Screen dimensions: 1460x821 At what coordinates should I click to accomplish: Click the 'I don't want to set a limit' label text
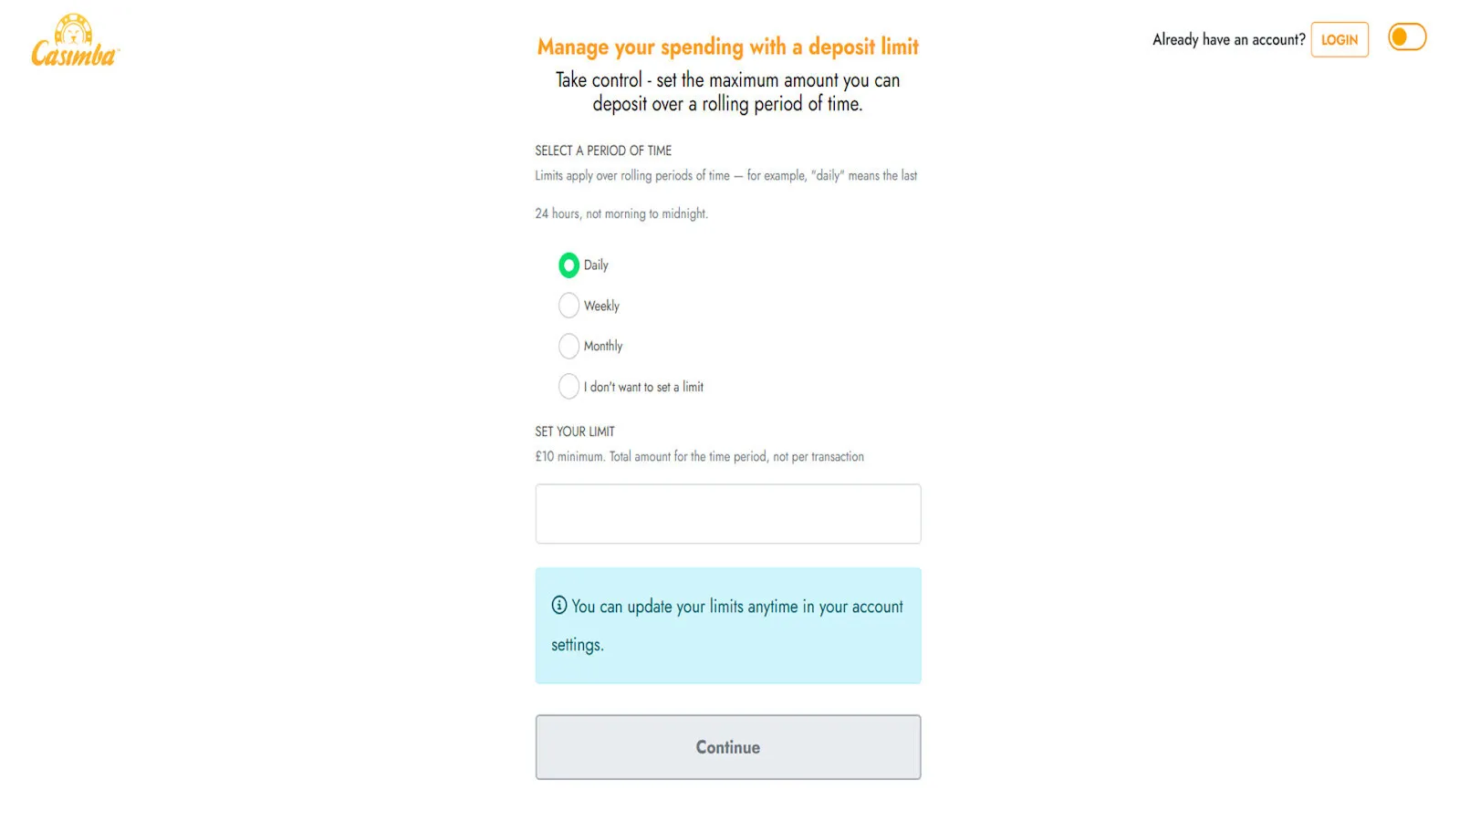tap(643, 387)
